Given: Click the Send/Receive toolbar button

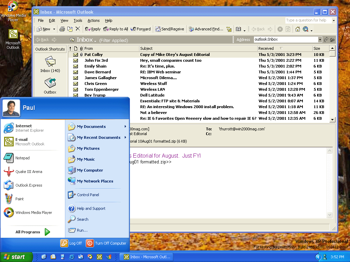Looking at the screenshot, I should pyautogui.click(x=170, y=29).
